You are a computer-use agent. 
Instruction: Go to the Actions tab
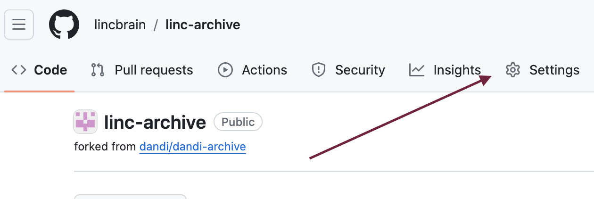[x=264, y=70]
